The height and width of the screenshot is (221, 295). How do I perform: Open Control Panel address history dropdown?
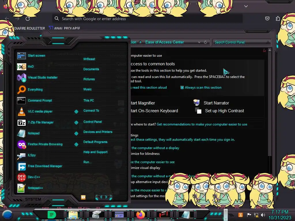pos(199,42)
